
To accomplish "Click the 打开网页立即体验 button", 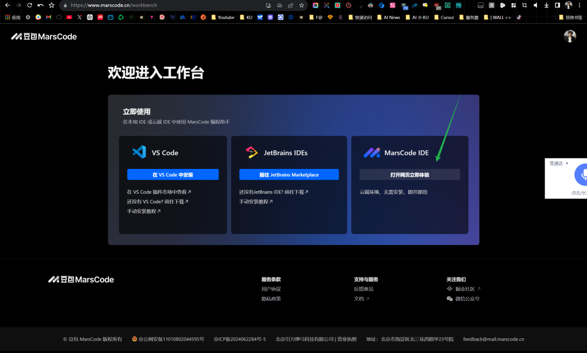I will tap(410, 175).
